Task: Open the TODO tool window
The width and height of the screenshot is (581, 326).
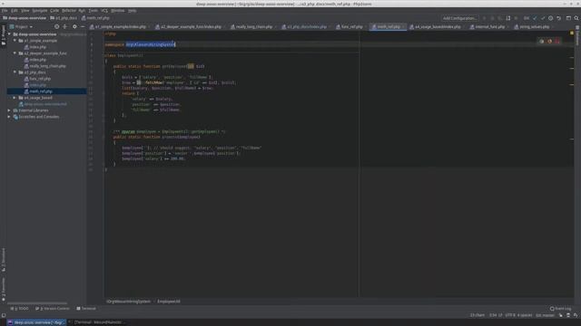Action: tap(20, 308)
